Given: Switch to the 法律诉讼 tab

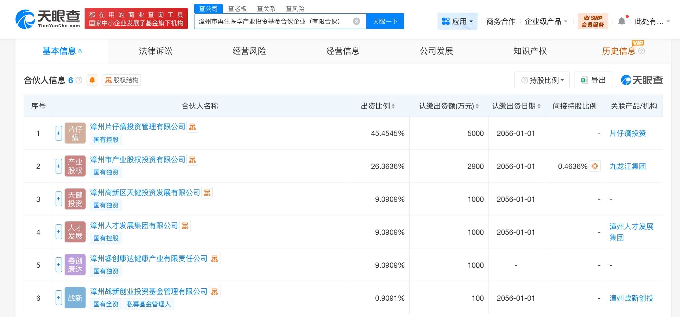Looking at the screenshot, I should click(x=156, y=51).
